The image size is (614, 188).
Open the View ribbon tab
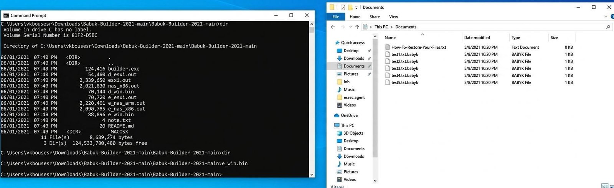click(x=394, y=16)
